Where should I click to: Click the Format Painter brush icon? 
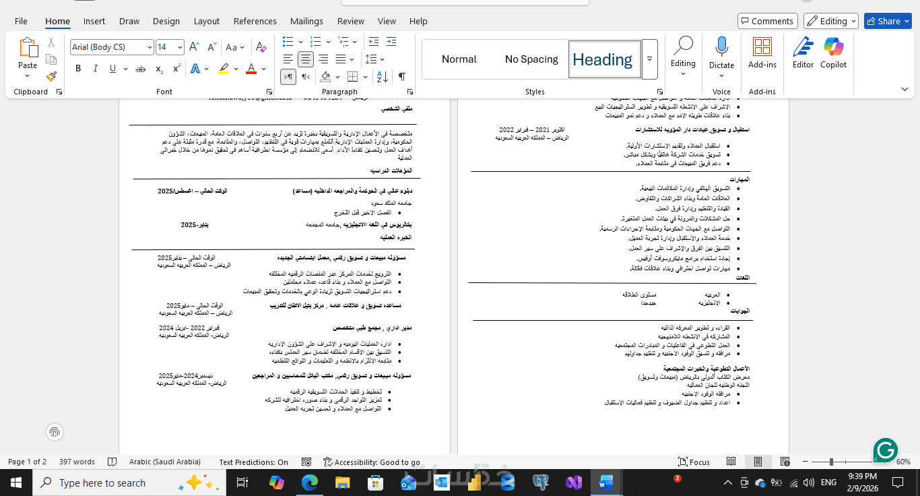click(51, 77)
